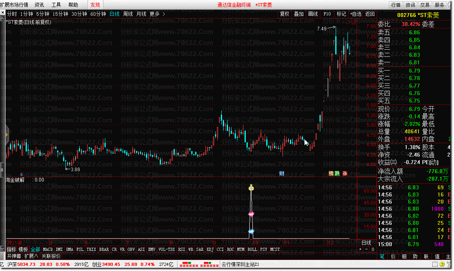Click the pink diamond signal icon on the spike
Image resolution: width=454 pixels, height=271 pixels.
coord(251,214)
